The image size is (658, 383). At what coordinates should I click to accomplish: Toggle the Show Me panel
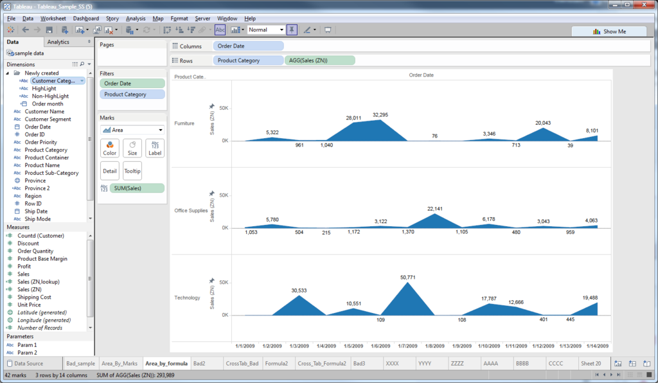click(609, 31)
